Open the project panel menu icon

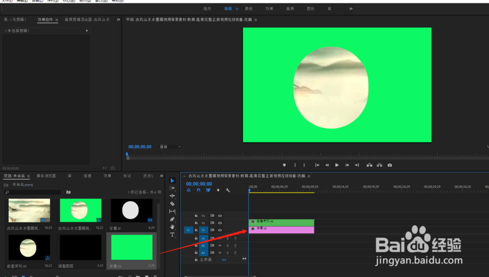click(28, 176)
